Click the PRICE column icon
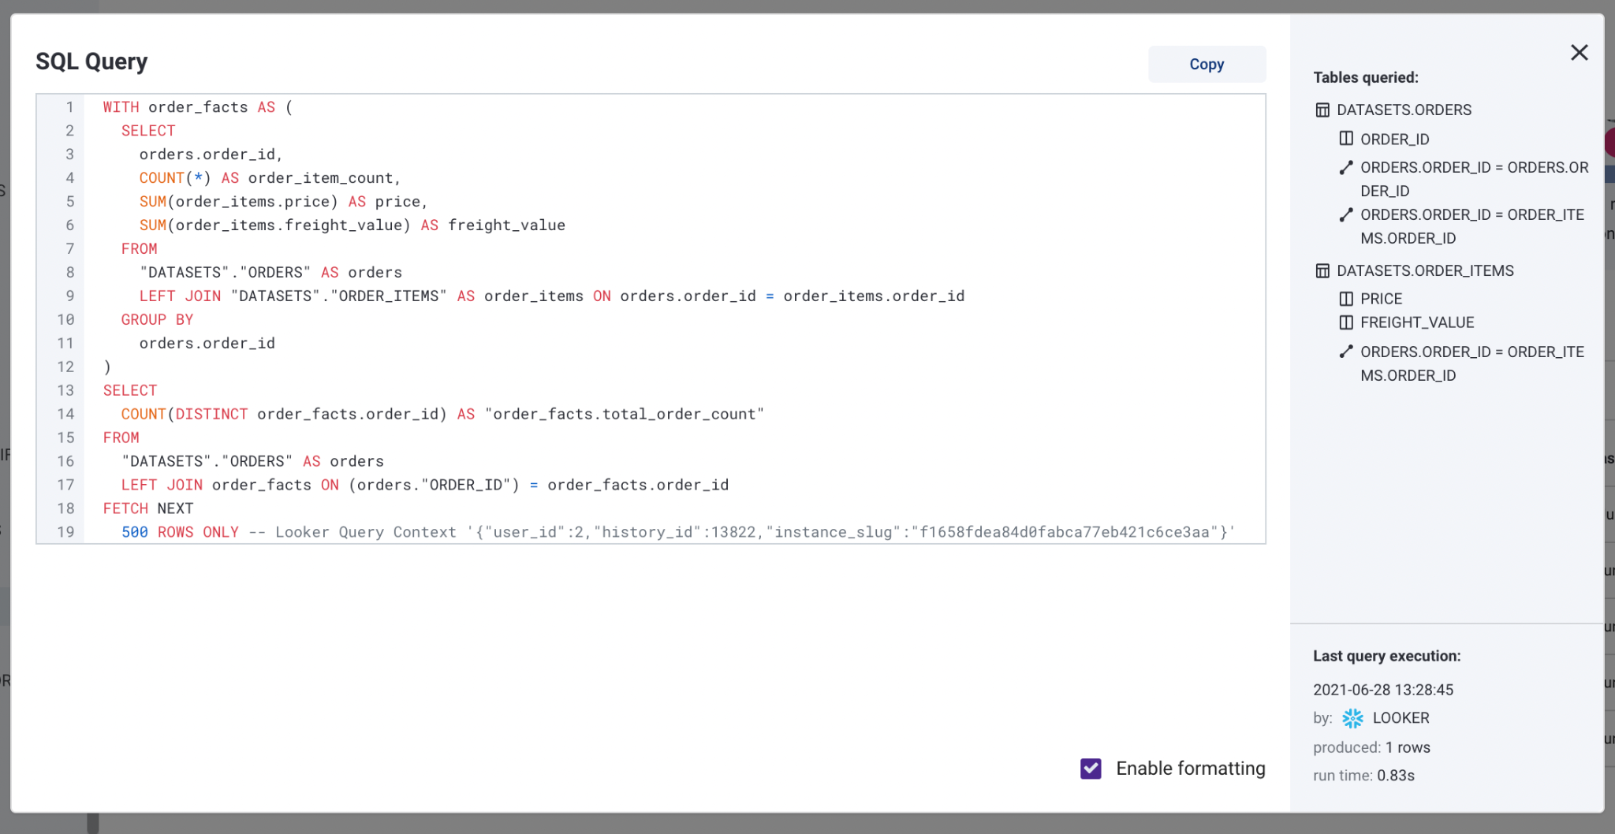Screen dimensions: 1615x834 (1346, 300)
